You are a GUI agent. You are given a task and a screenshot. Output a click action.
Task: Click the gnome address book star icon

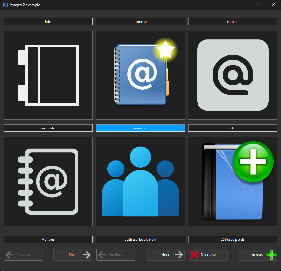(140, 75)
